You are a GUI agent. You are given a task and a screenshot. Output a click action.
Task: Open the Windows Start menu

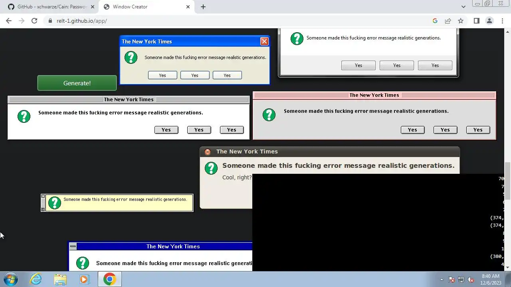tap(10, 279)
